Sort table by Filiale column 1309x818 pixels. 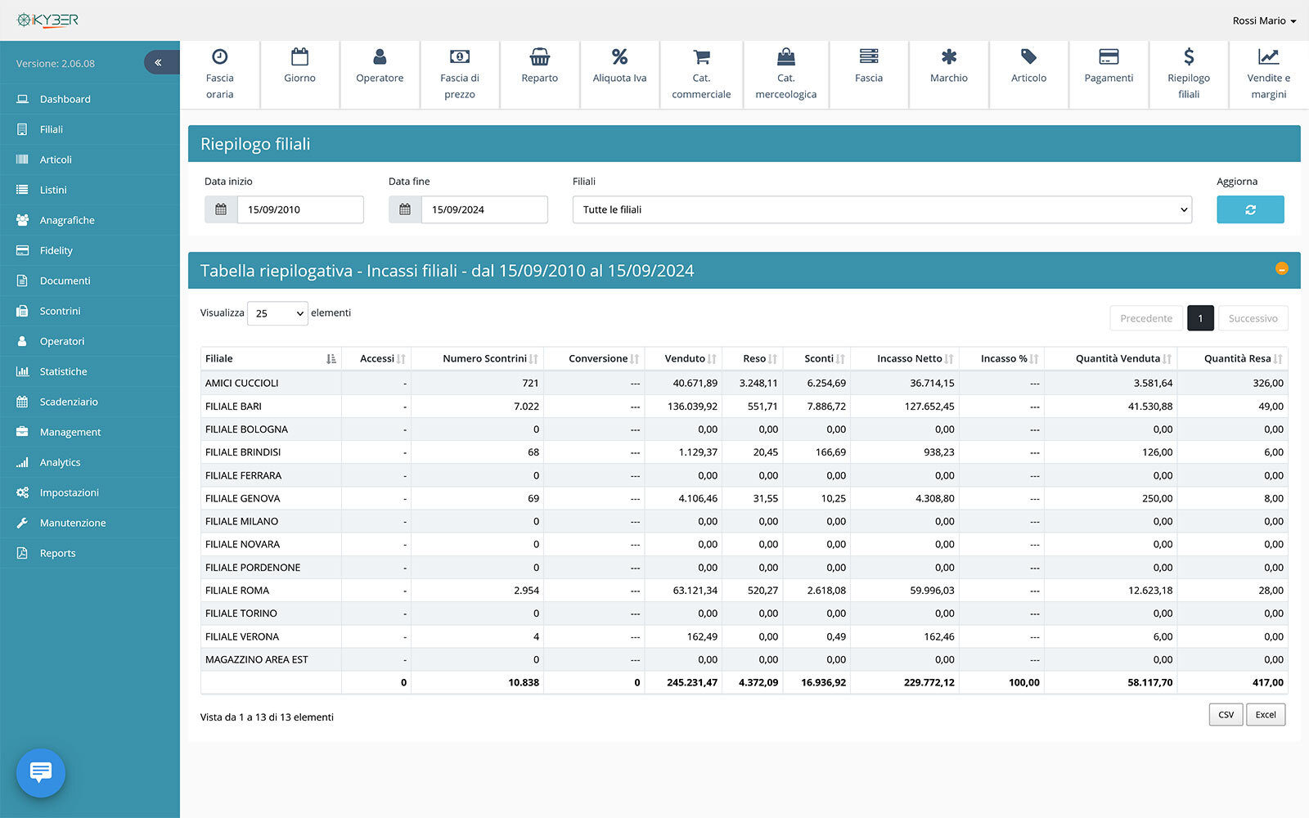(271, 358)
